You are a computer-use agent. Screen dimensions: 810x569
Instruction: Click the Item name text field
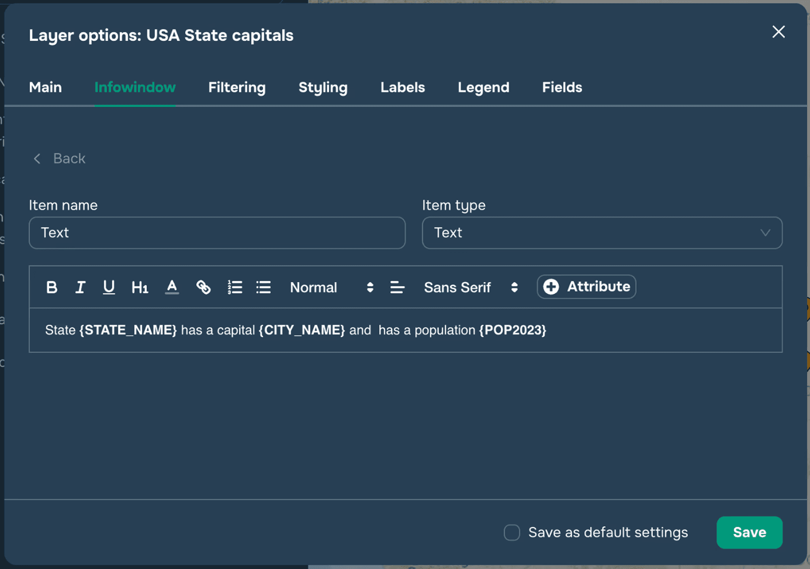pos(217,233)
